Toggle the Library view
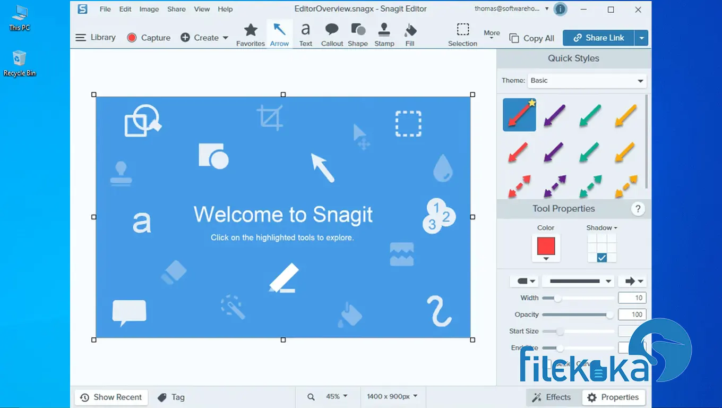The height and width of the screenshot is (408, 722). point(96,37)
